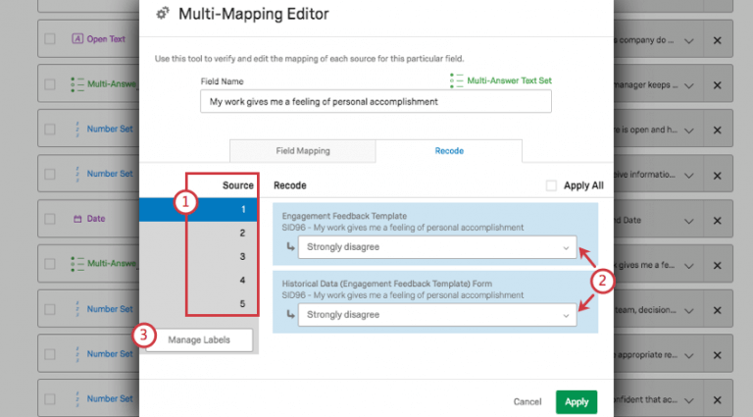The image size is (753, 417).
Task: Switch to the Field Mapping tab
Action: tap(302, 151)
